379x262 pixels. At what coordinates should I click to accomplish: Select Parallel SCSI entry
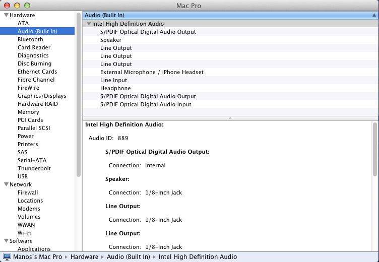pyautogui.click(x=34, y=128)
